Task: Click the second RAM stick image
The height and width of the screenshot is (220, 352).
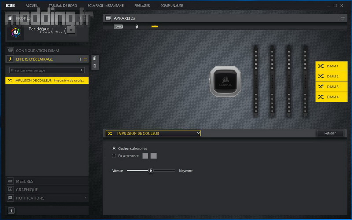Action: click(x=272, y=81)
